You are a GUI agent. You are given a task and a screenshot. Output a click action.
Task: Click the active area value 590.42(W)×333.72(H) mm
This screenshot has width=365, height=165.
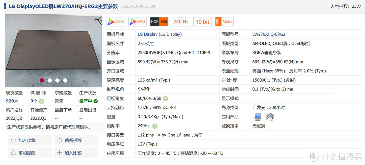(x=163, y=62)
